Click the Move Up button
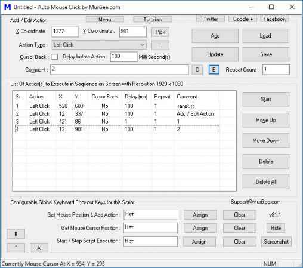303x268 pixels. point(266,120)
